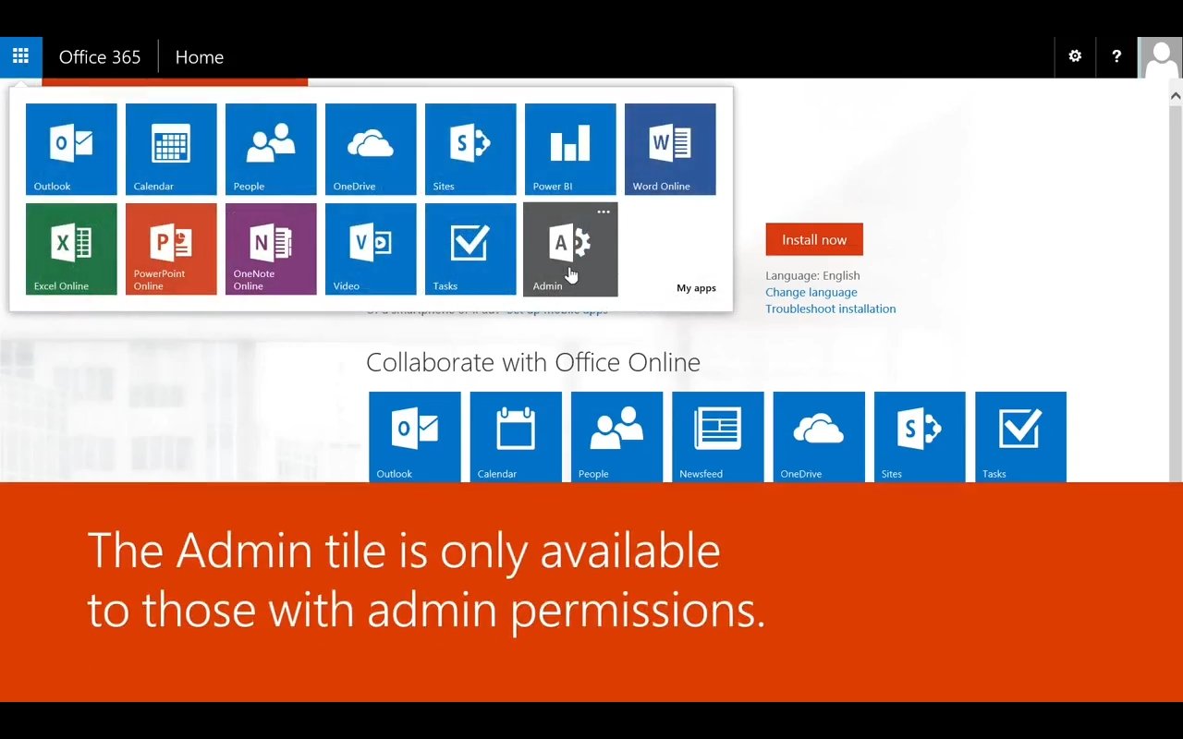Image resolution: width=1183 pixels, height=739 pixels.
Task: Expand options via the ellipsis on Admin tile
Action: [604, 212]
